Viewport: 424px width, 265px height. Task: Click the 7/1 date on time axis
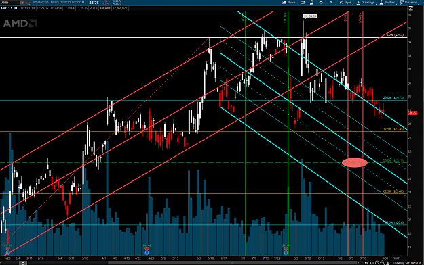tap(244, 258)
